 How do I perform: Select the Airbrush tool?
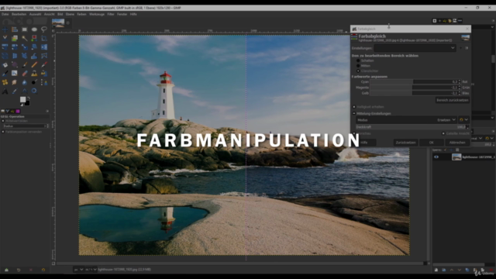pos(44,64)
